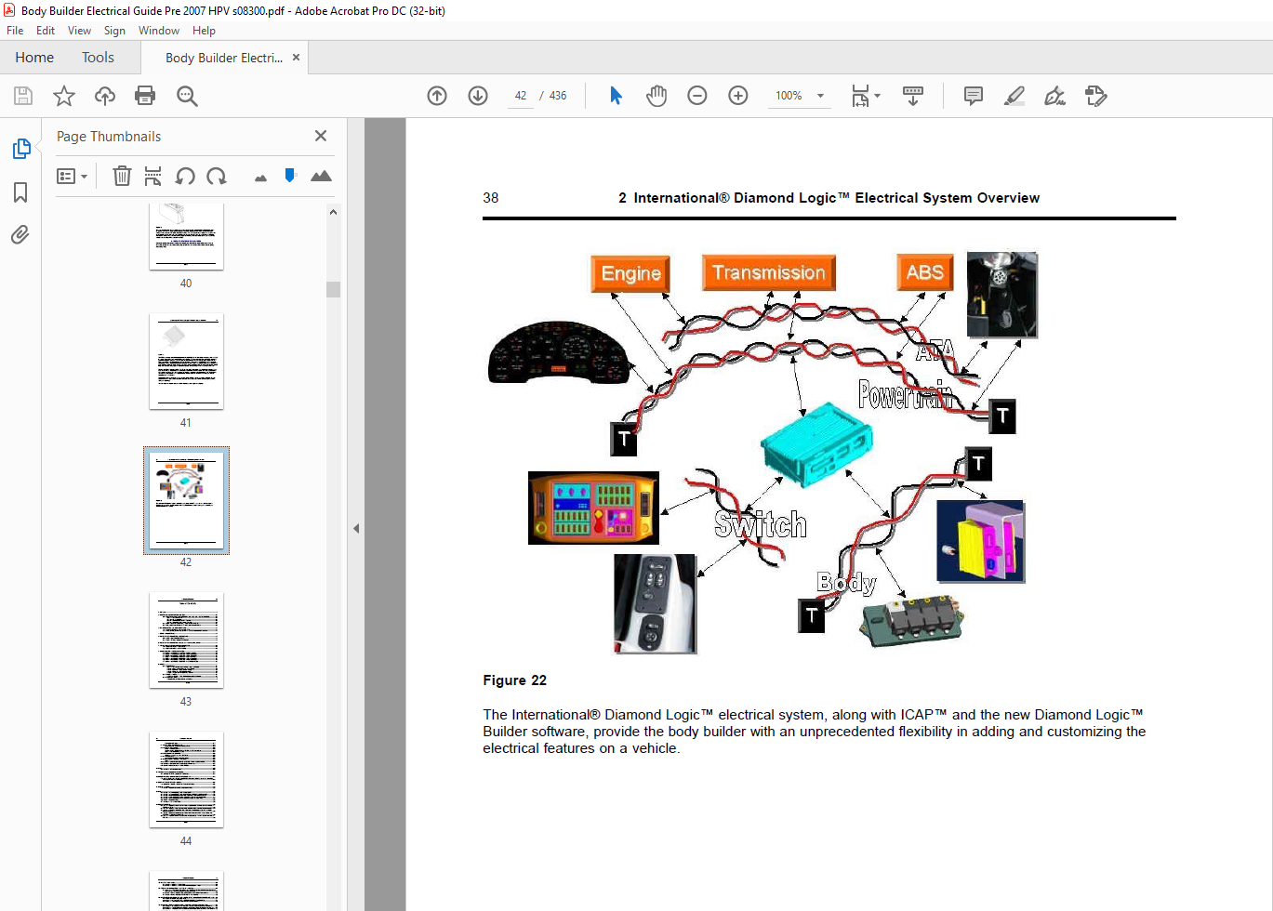Screen dimensions: 1273x911
Task: Adjust the thumbnail size slider marker
Action: coord(290,175)
